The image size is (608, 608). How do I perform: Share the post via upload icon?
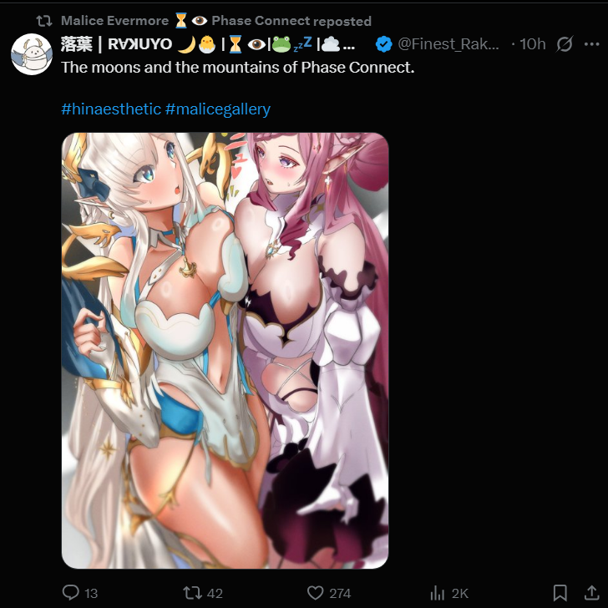591,592
